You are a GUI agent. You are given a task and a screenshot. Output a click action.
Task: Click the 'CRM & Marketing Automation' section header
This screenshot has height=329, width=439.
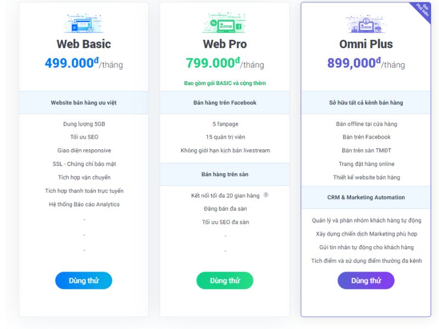coord(365,197)
